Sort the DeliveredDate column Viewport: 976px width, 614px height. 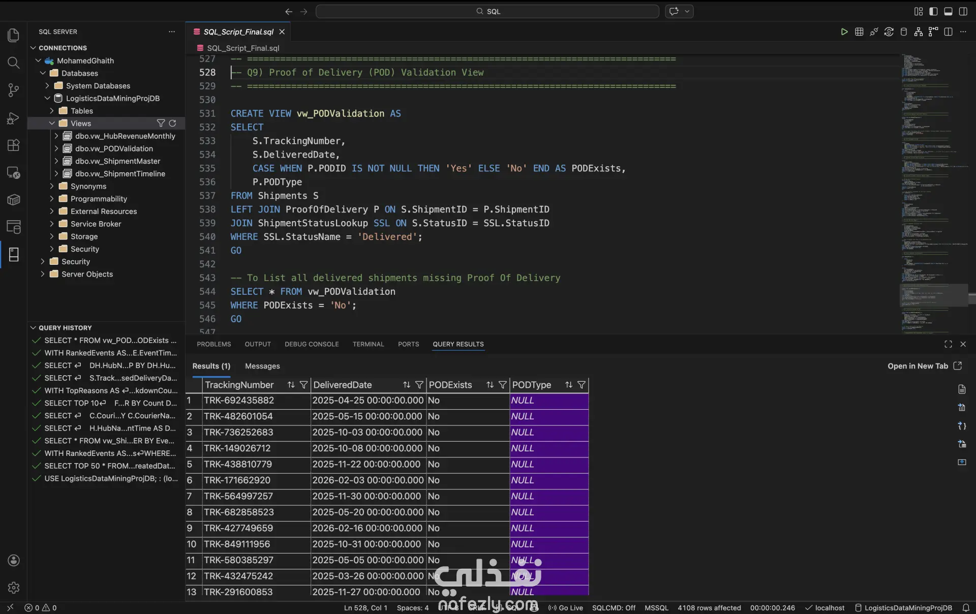pos(407,385)
